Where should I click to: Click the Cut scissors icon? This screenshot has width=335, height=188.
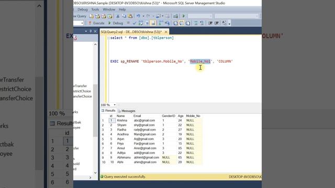(x=118, y=16)
